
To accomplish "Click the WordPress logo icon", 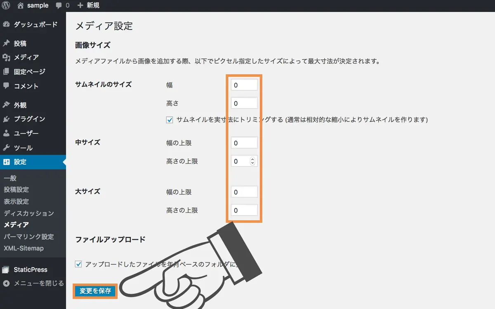I will coord(6,5).
